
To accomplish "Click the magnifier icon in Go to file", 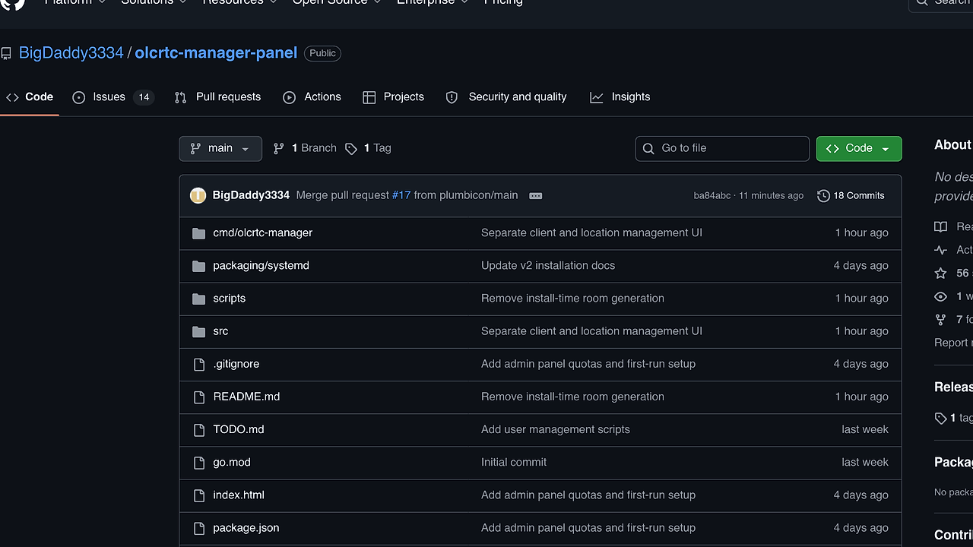I will click(x=648, y=148).
